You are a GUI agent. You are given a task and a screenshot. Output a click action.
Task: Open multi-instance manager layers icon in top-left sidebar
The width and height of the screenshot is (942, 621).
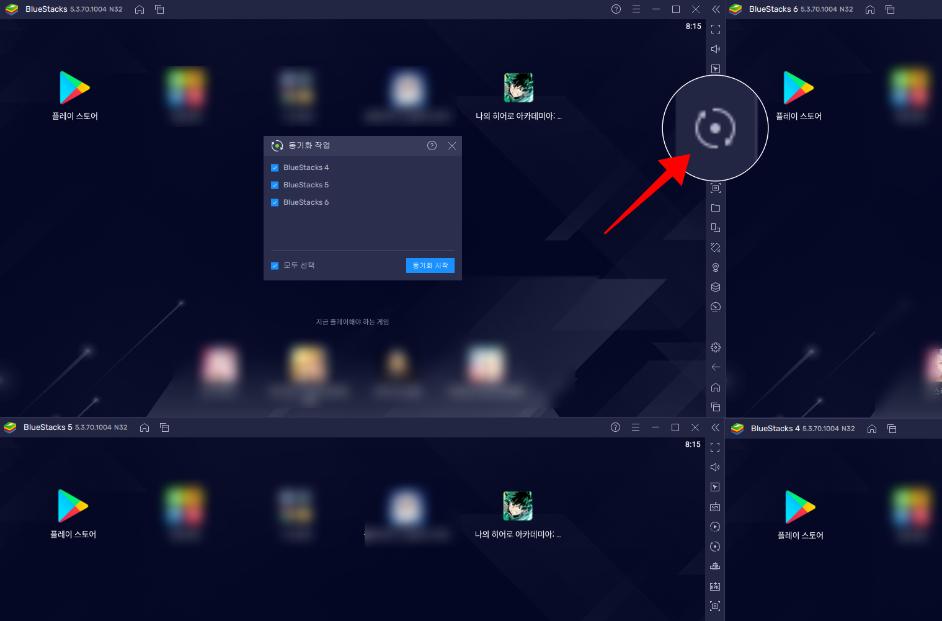716,287
